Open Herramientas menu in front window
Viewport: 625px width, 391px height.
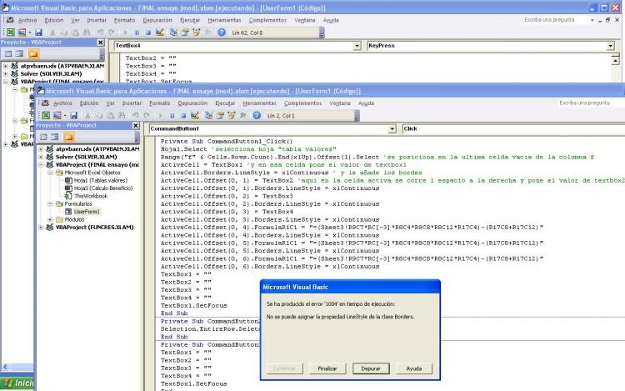click(x=259, y=103)
